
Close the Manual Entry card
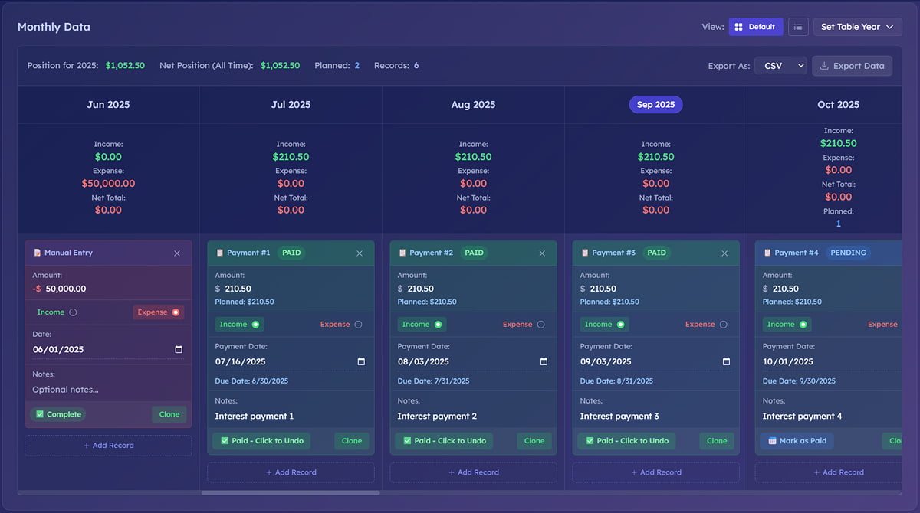coord(177,253)
